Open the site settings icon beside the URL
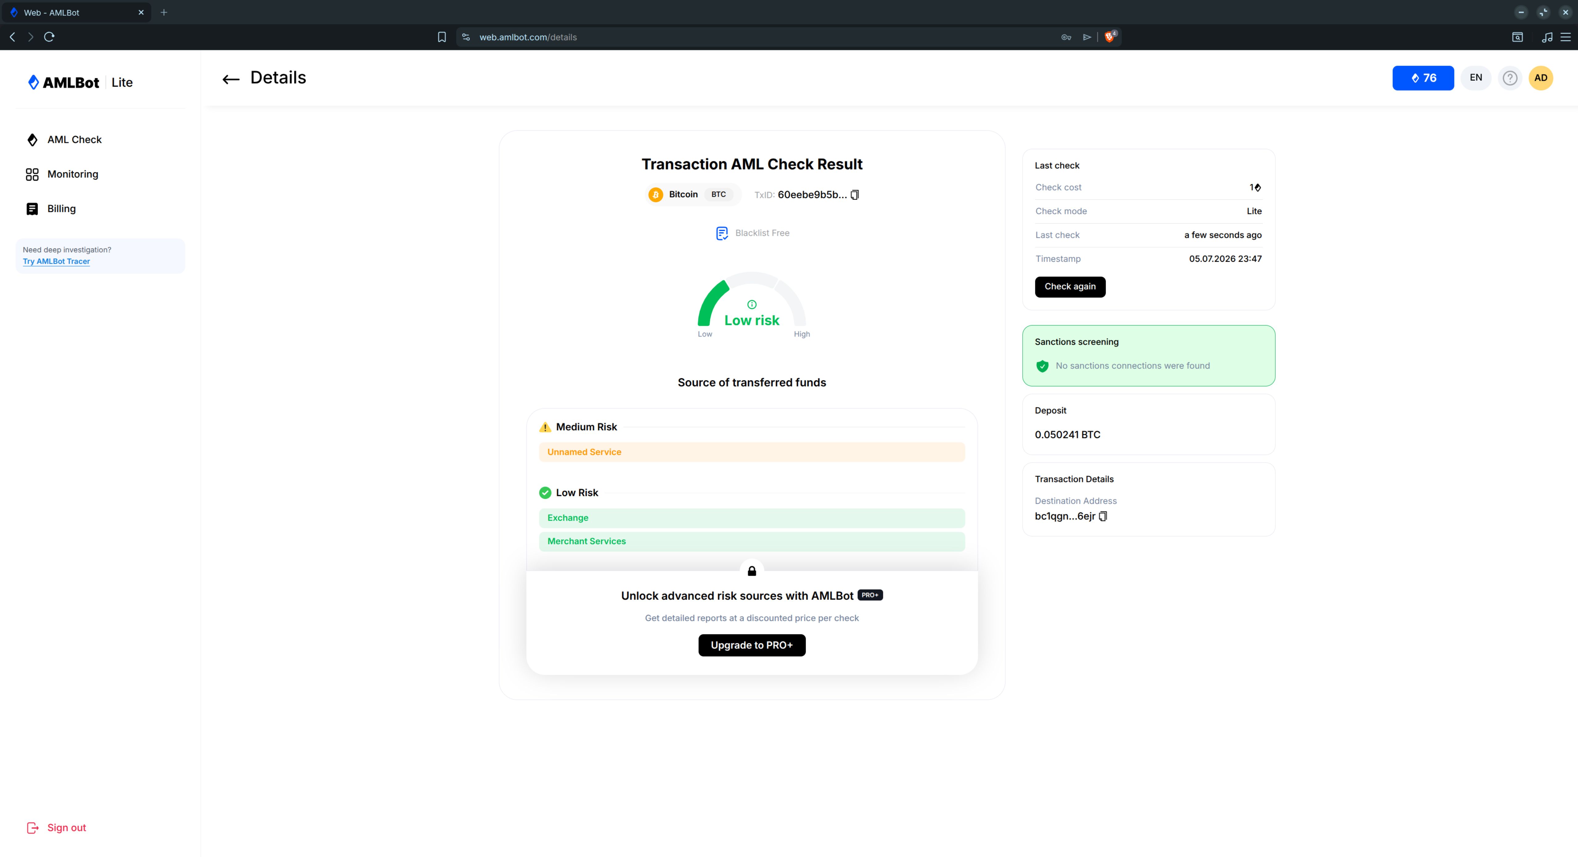 pos(466,37)
